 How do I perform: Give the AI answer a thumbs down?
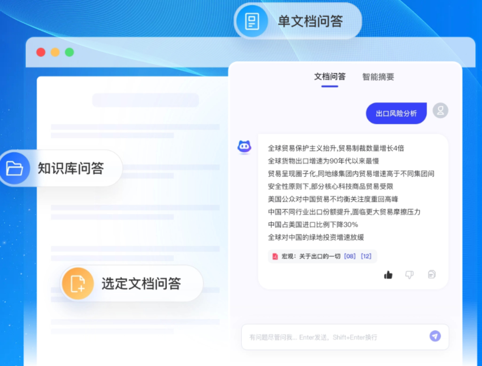tap(410, 274)
